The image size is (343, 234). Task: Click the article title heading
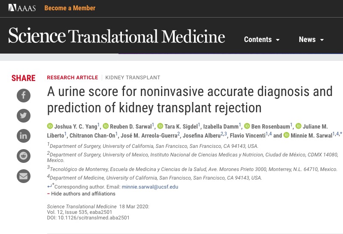pos(189,99)
